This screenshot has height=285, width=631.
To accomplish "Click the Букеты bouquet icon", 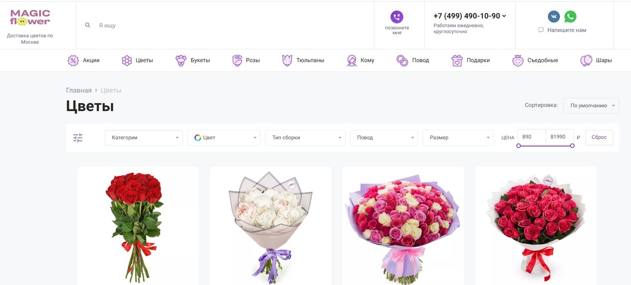I will [x=181, y=60].
